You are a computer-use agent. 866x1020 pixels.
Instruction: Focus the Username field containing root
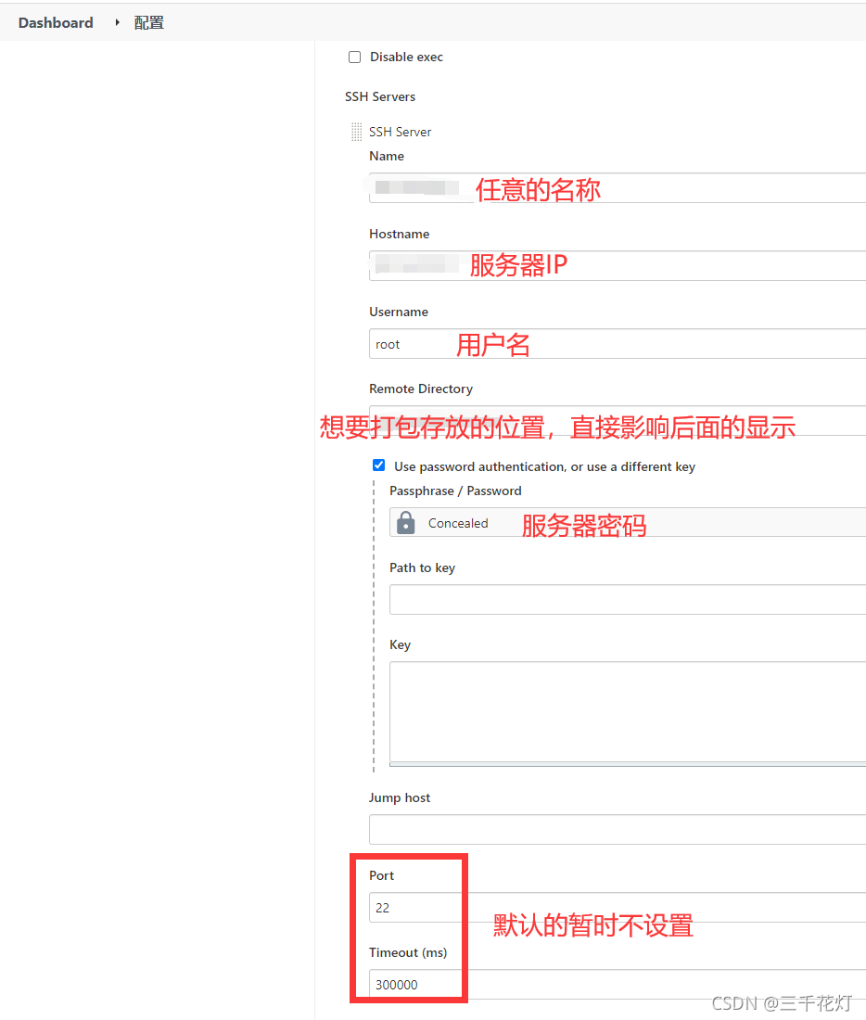click(x=617, y=343)
